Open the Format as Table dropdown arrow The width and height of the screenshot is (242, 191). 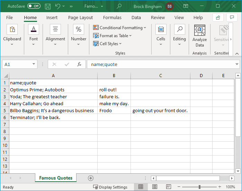click(x=131, y=36)
